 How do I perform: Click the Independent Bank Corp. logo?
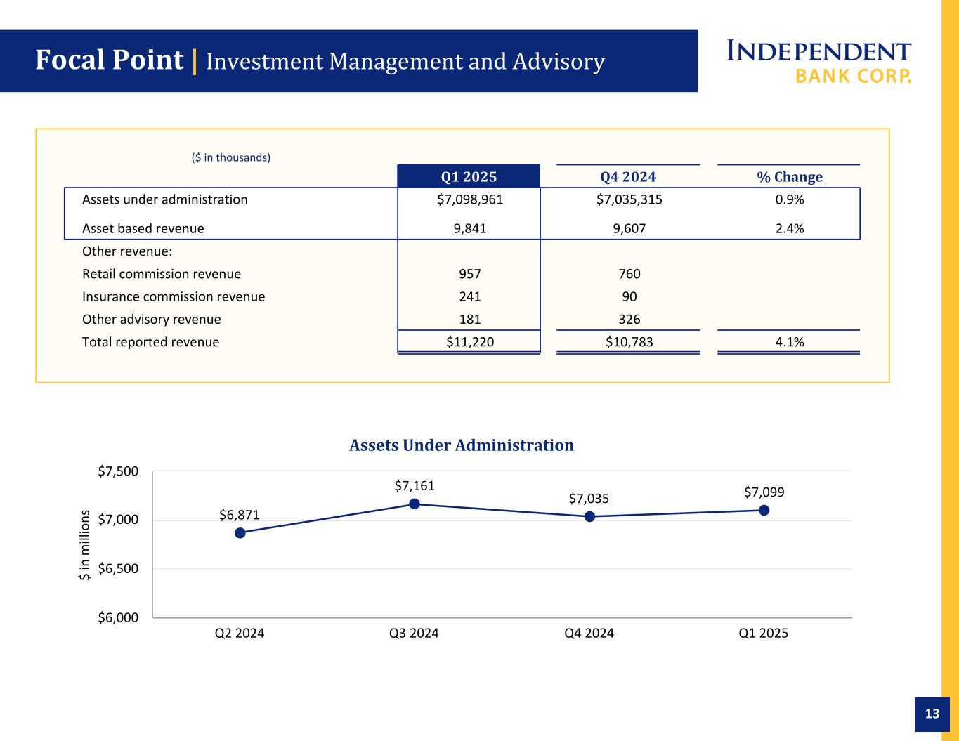[x=818, y=62]
